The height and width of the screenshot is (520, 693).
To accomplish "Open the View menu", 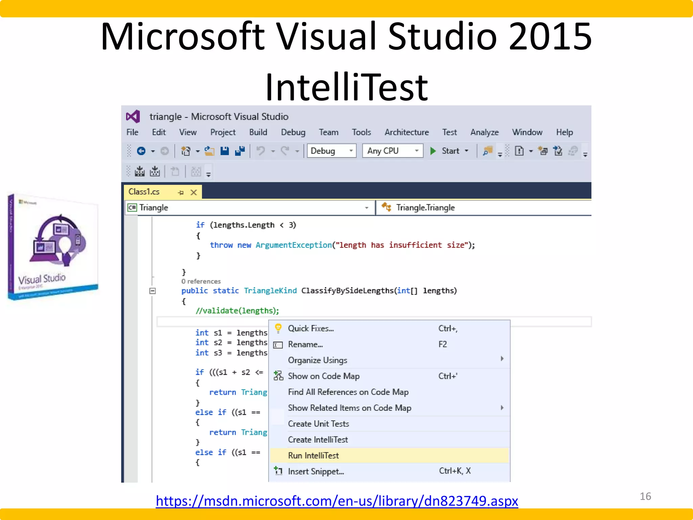I will [188, 132].
